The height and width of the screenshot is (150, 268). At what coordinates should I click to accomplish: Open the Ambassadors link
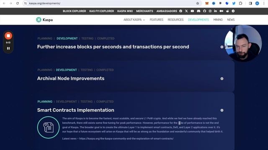167,11
